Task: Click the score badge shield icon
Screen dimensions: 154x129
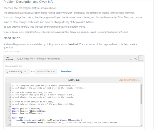Action: pyautogui.click(x=141, y=58)
